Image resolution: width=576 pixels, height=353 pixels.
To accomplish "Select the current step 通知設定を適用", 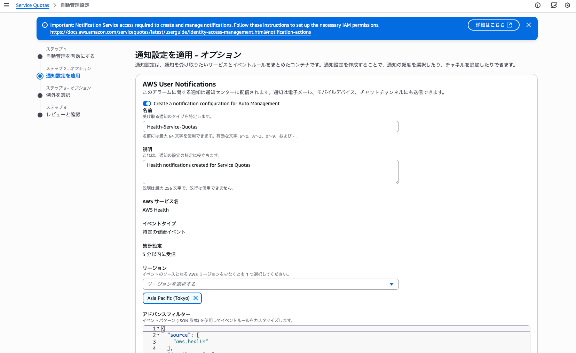I will [x=63, y=76].
